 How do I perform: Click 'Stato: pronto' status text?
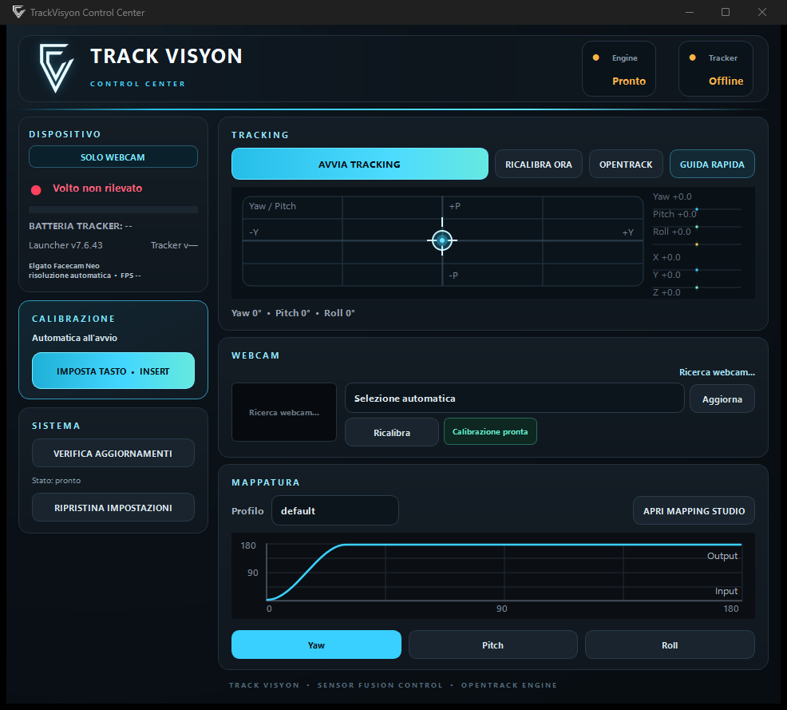coord(56,481)
